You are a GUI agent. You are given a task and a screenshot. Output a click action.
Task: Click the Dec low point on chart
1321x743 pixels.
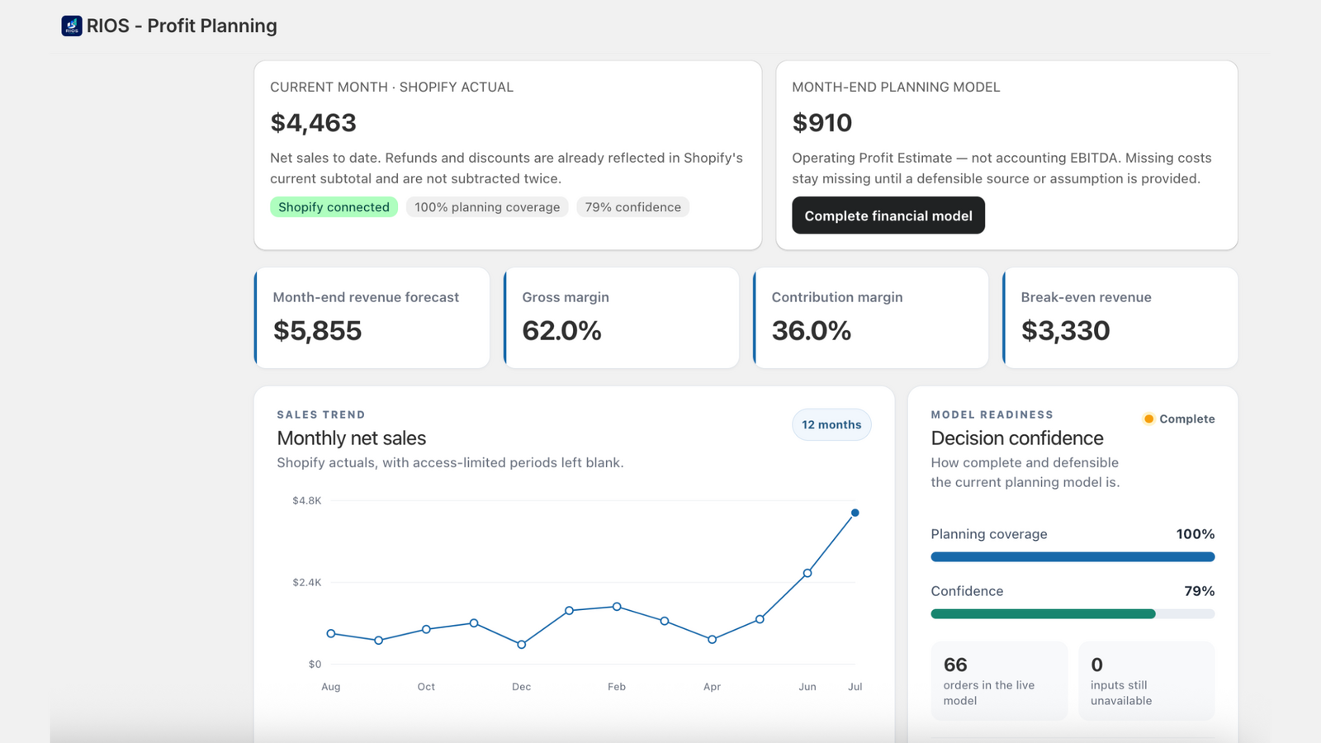pyautogui.click(x=522, y=645)
